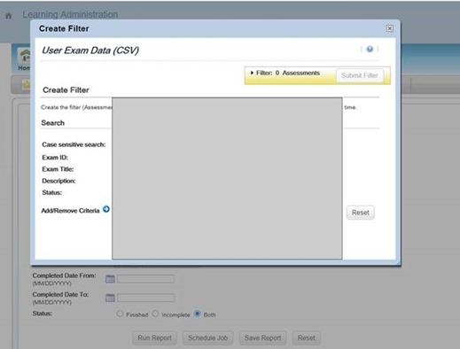The image size is (460, 349).
Task: Click the Completed Date To input field
Action: 145,298
